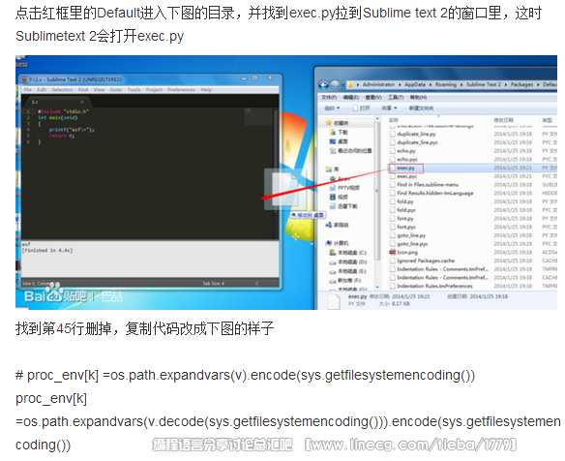Viewport: 565px width, 461px height.
Task: Open the 共享 dropdown in Explorer toolbar
Action: (x=389, y=108)
